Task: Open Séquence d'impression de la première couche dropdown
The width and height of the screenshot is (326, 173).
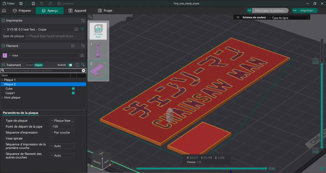Action: pos(62,146)
